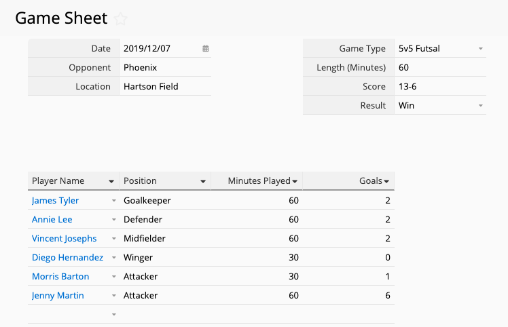Open the Vincent Josephs player link

coord(64,239)
